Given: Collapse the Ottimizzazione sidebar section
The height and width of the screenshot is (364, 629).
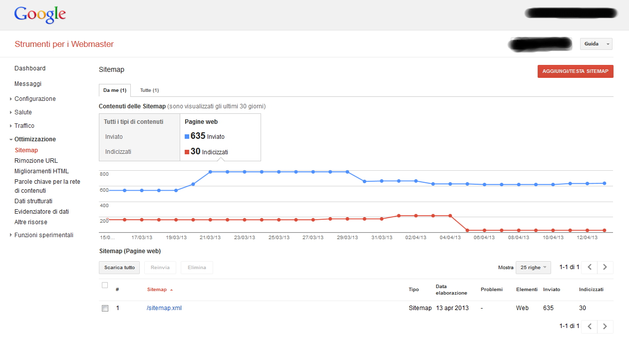Looking at the screenshot, I should (11, 139).
